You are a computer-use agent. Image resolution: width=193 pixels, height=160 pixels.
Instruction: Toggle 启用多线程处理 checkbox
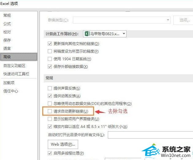[50, 153]
